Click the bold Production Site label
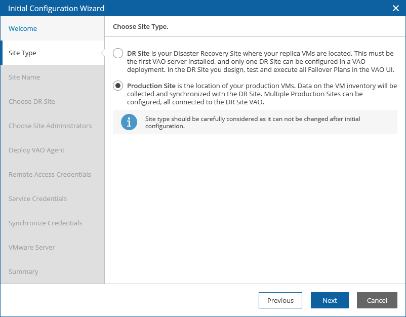The width and height of the screenshot is (406, 317). (x=151, y=86)
